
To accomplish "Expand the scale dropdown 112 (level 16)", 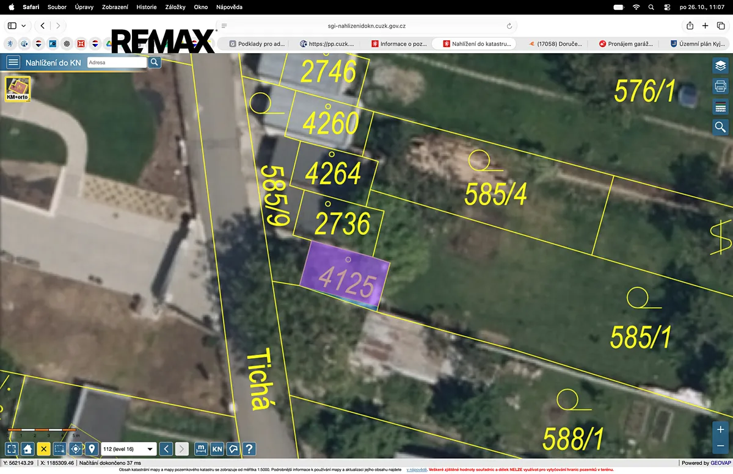I will 129,449.
